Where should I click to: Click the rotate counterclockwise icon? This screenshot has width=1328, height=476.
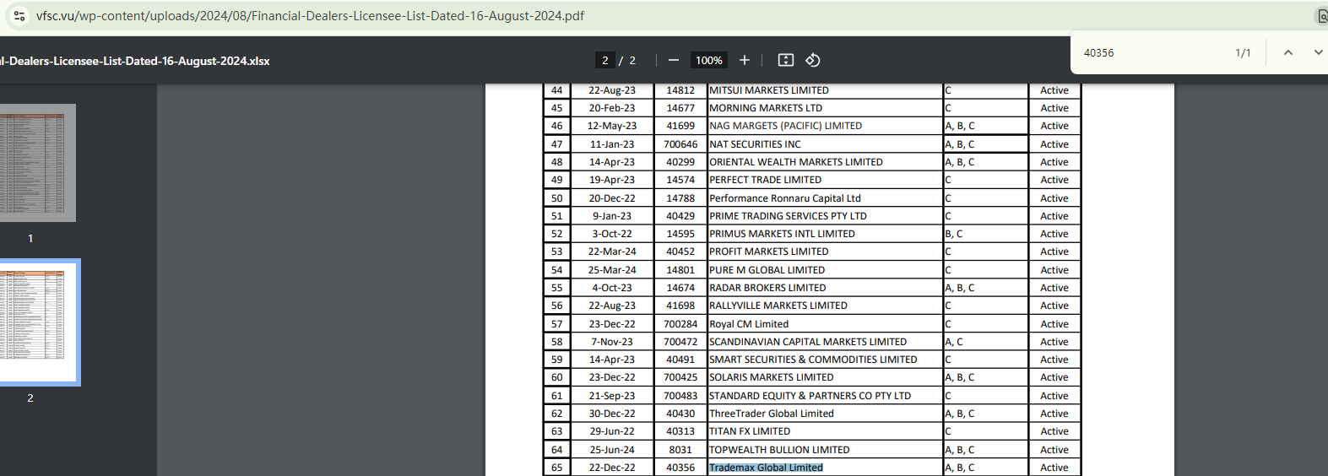pyautogui.click(x=812, y=60)
